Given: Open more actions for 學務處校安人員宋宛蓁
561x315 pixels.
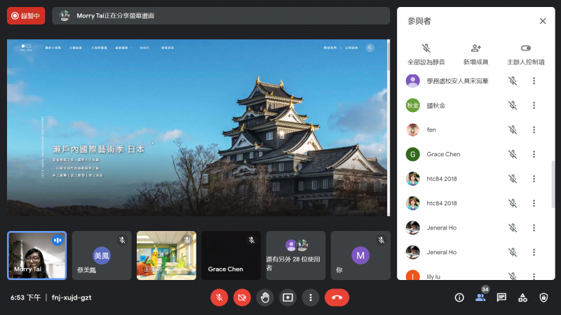Looking at the screenshot, I should click(534, 81).
